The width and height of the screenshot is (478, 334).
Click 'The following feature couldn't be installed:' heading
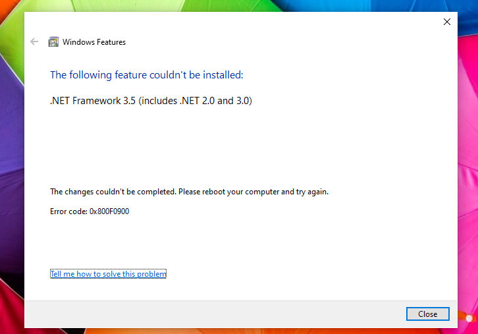pyautogui.click(x=147, y=75)
